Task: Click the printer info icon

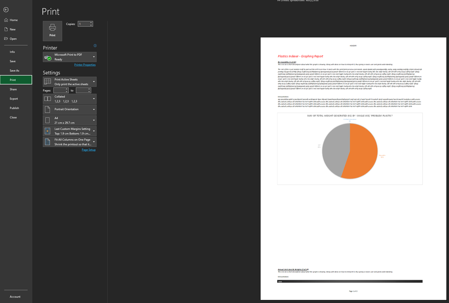Action: [95, 45]
